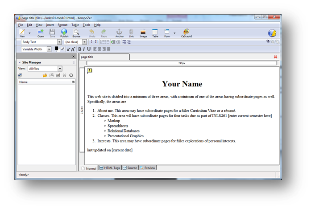Insert a Table using the toolbar
Viewport: 311px width, 209px height.
click(x=155, y=33)
